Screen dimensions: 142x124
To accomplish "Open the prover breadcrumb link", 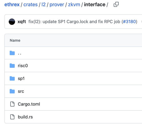I will pos(57,5).
